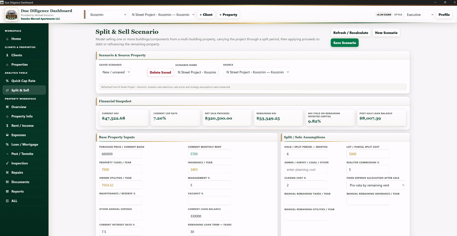Click the Reports newspaper icon
The image size is (457, 236).
click(x=7, y=191)
